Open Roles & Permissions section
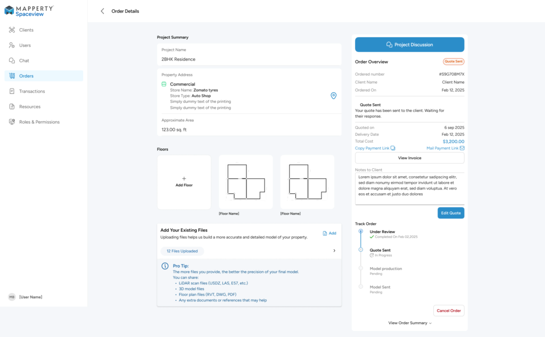This screenshot has height=337, width=545. pos(39,122)
